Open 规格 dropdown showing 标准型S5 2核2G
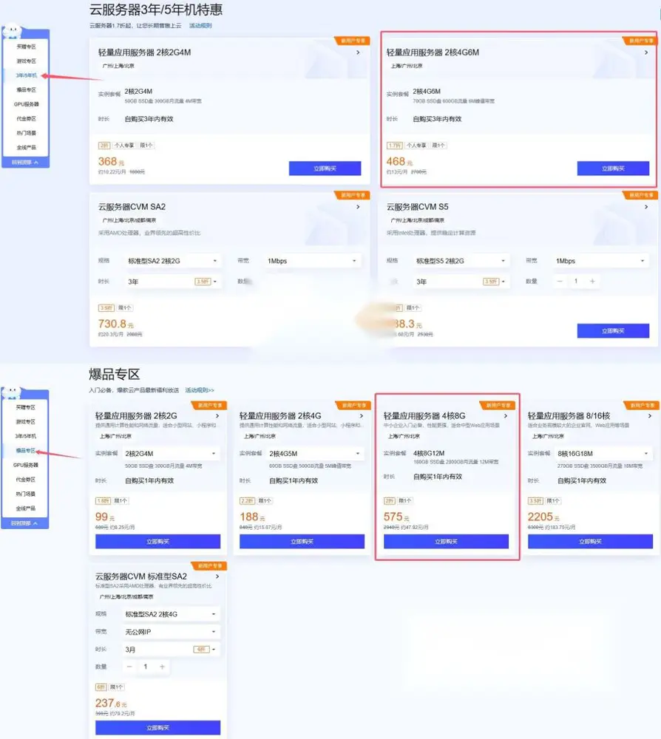Screen dimensions: 661x739 (460, 261)
